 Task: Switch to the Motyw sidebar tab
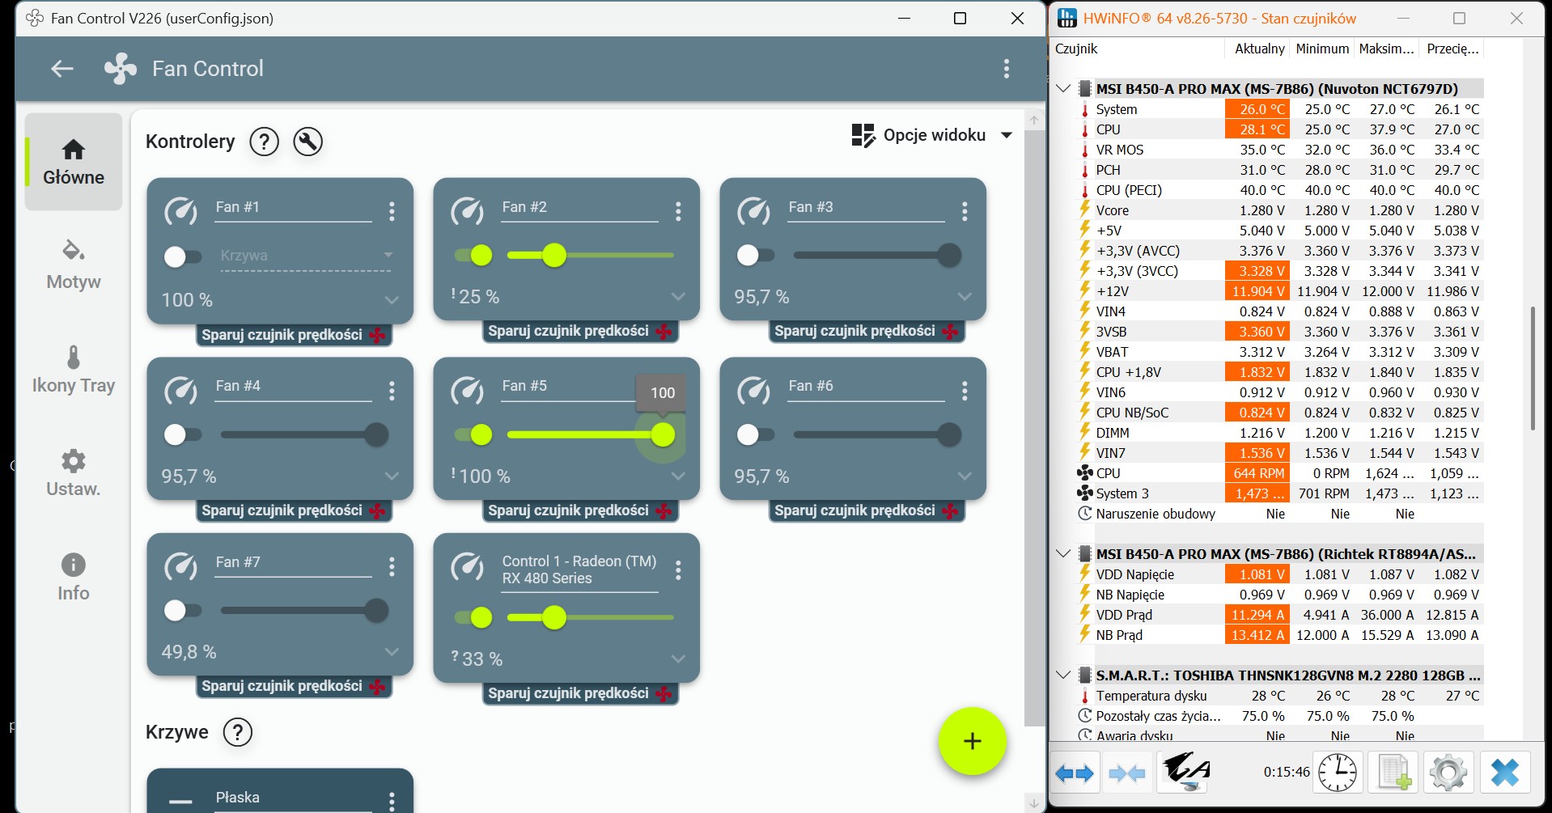point(74,265)
